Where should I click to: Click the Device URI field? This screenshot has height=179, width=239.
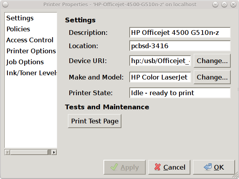(x=160, y=61)
